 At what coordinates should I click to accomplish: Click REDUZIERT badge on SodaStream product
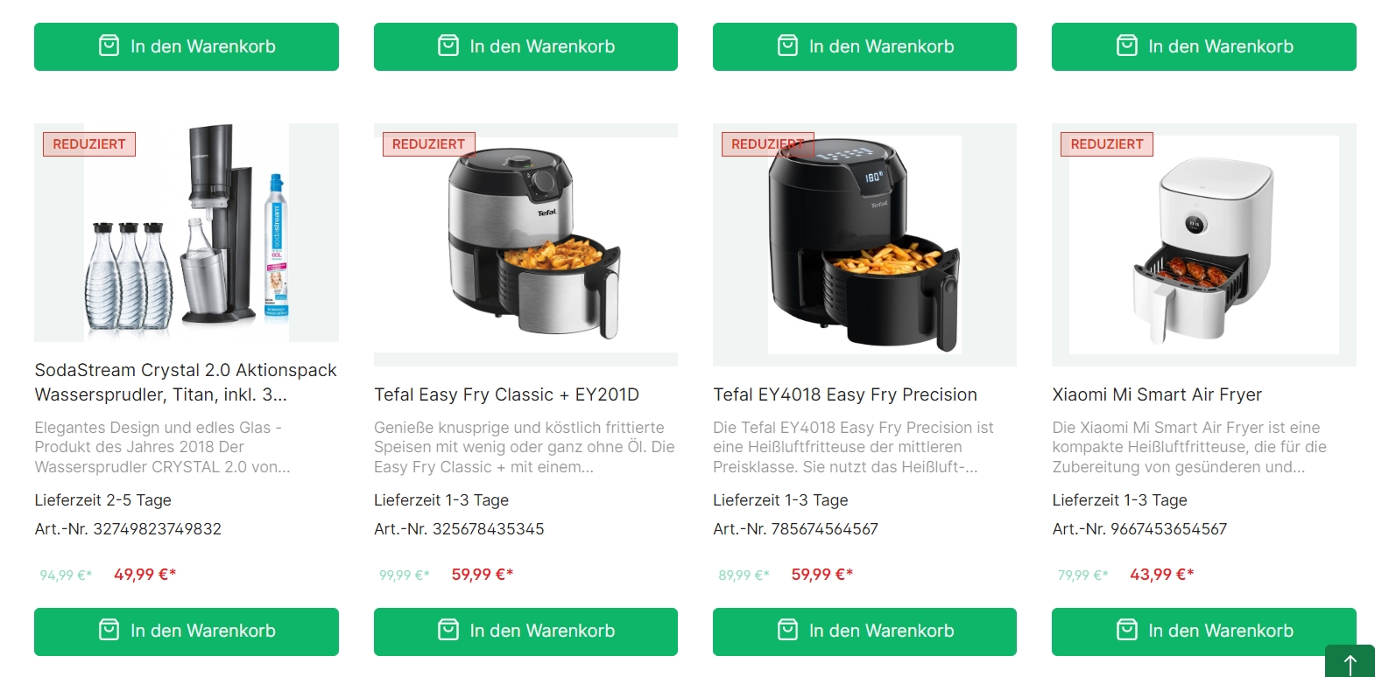click(89, 144)
